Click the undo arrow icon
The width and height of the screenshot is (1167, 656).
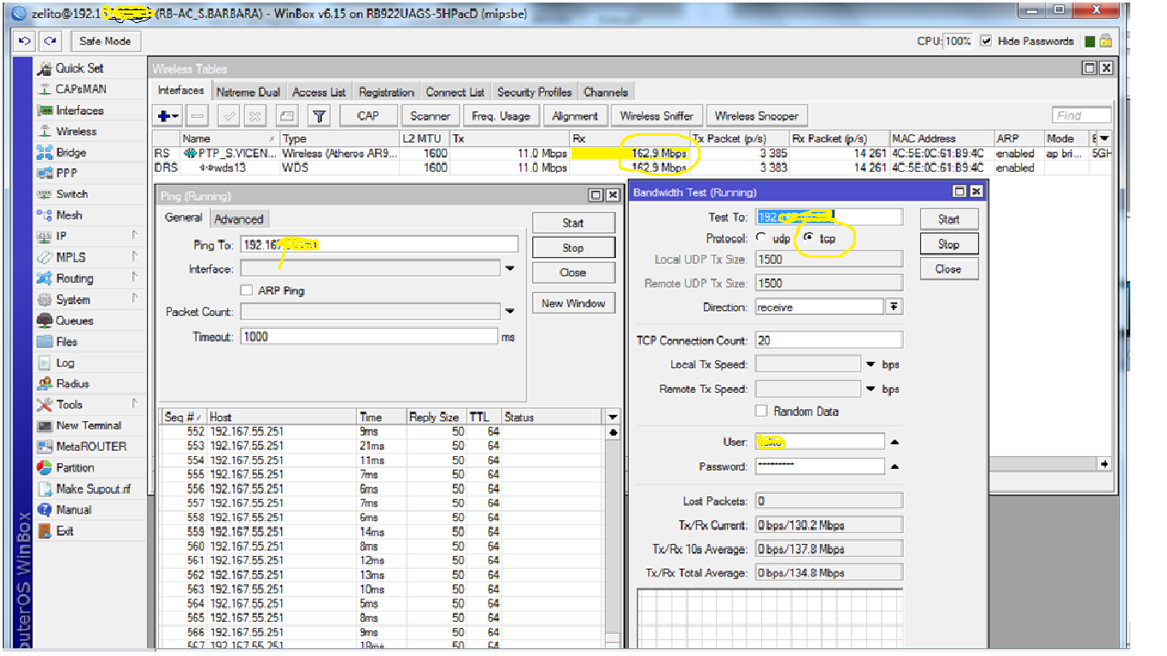click(25, 41)
